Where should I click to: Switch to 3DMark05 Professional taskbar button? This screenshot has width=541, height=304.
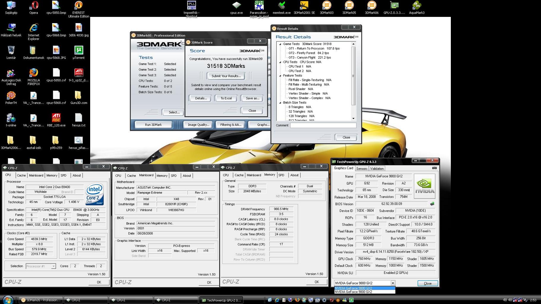tap(41, 300)
